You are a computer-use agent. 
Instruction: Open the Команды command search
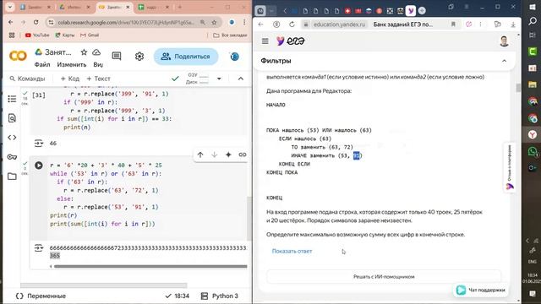click(27, 79)
